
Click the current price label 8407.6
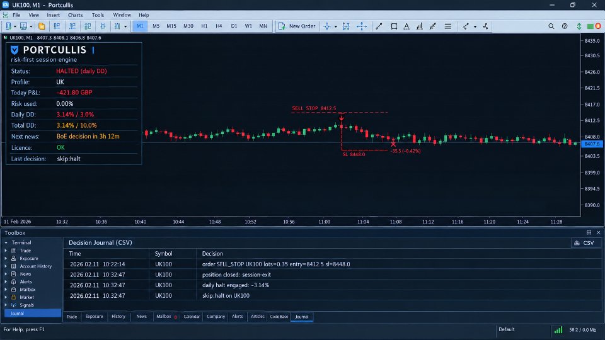pyautogui.click(x=592, y=144)
